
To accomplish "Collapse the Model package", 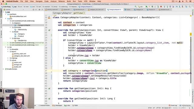I will [x=10, y=32].
